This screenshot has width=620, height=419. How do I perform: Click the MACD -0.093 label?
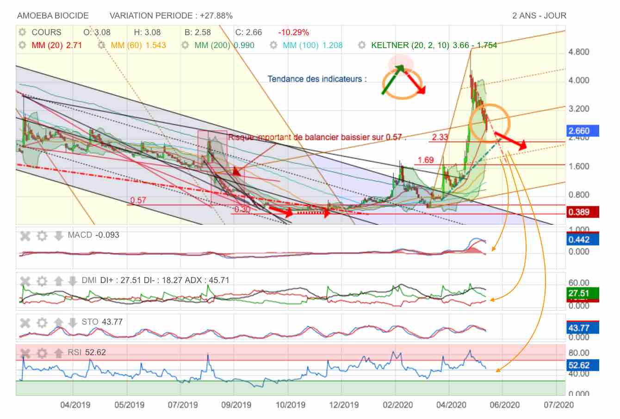click(93, 235)
